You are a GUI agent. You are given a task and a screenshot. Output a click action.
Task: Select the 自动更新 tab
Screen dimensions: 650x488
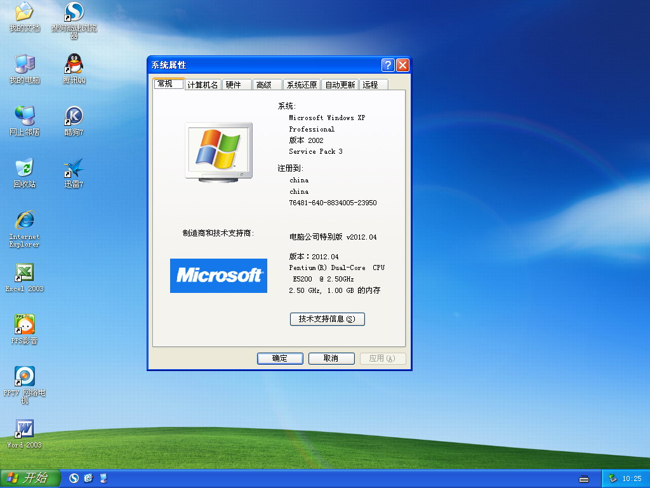[340, 85]
